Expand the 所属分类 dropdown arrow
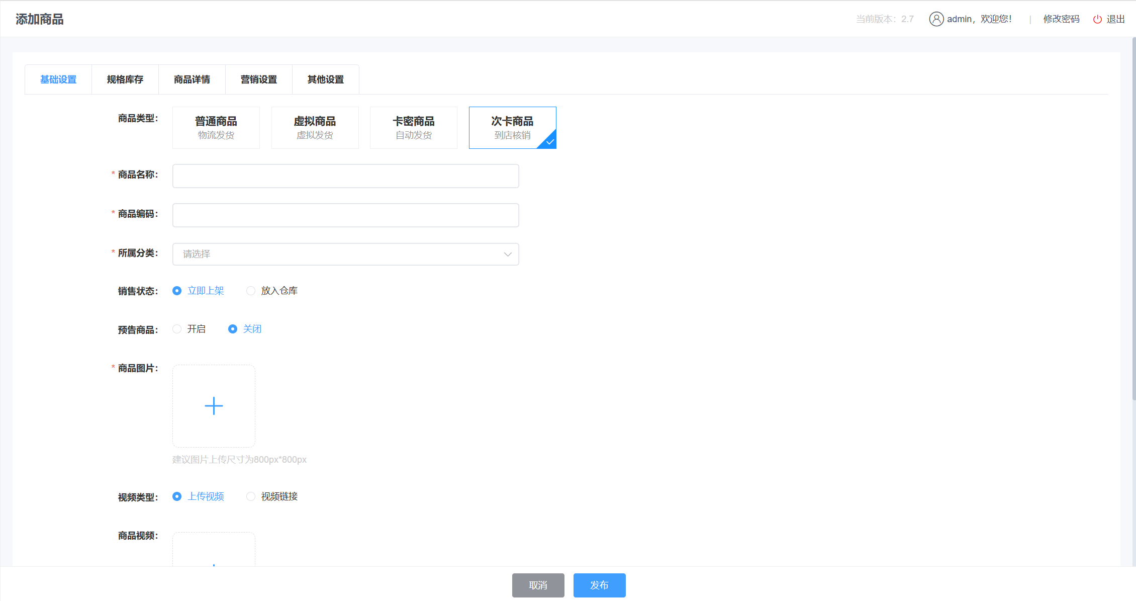 click(508, 254)
